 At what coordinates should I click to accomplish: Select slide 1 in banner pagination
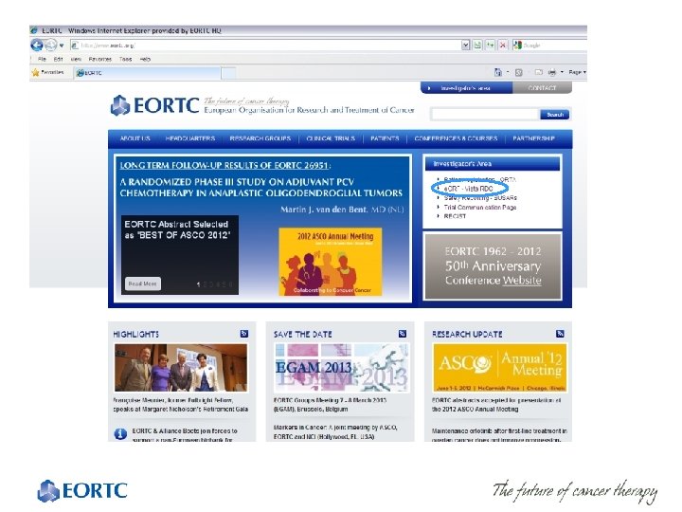coord(198,284)
